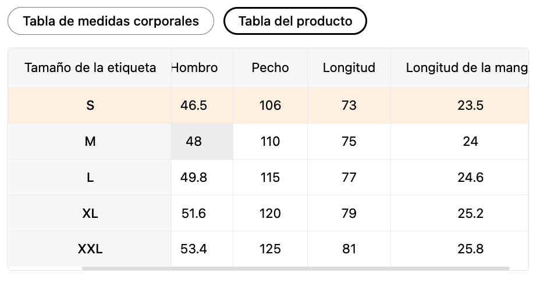Select the Tabla del producto tab
540x287 pixels.
click(x=295, y=21)
